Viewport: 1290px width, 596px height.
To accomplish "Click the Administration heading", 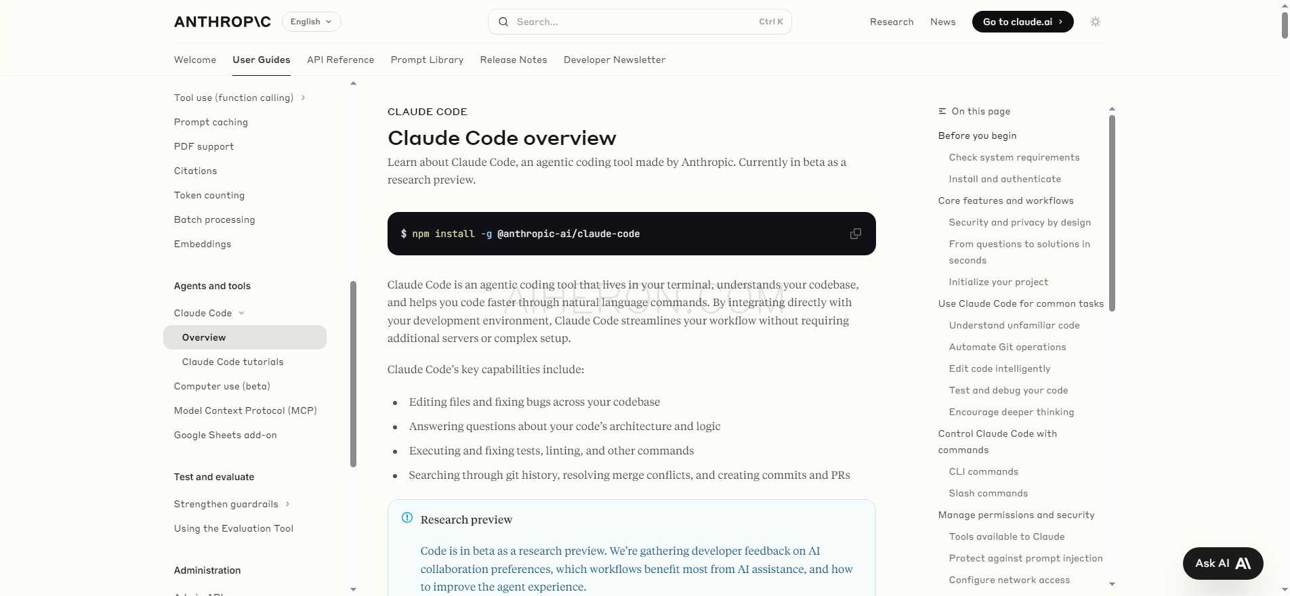I will pos(207,570).
